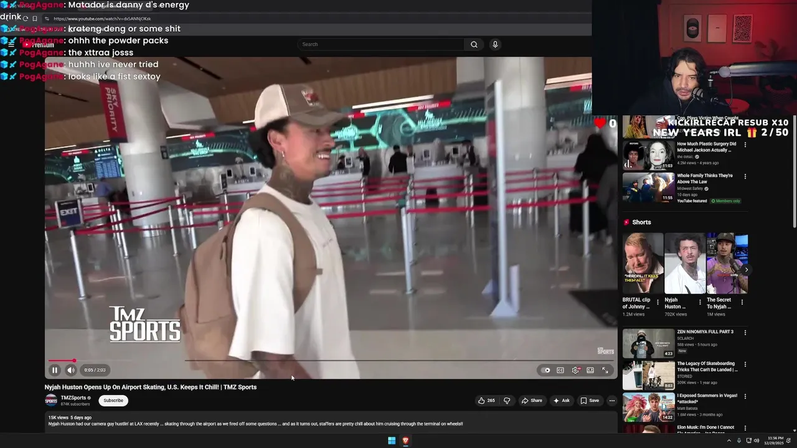Open the Elon Musk I'm Done video
Screen dimensions: 797x448
[x=648, y=429]
